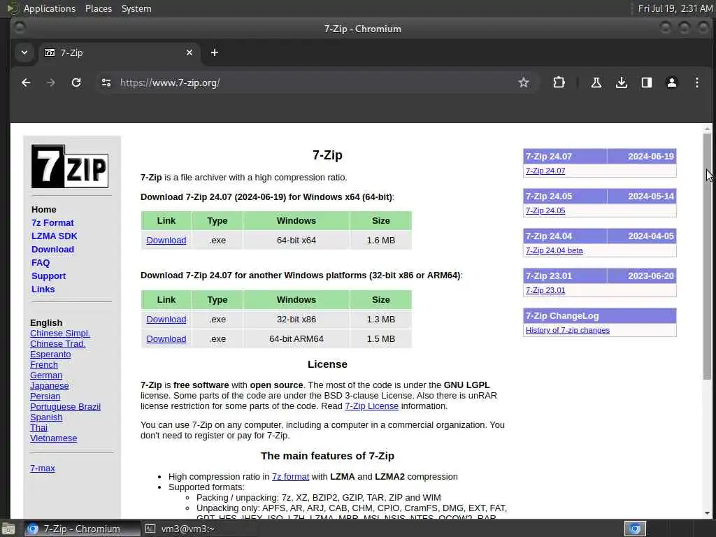The height and width of the screenshot is (537, 716).
Task: Open the 7-Zip 23.01 news link
Action: pos(545,290)
